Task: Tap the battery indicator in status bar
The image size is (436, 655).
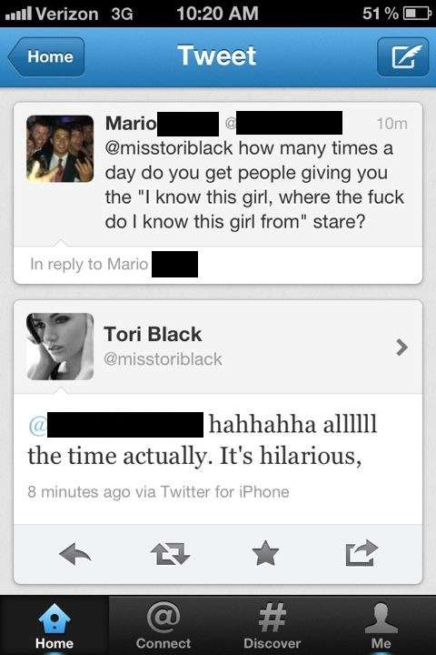Action: [416, 14]
